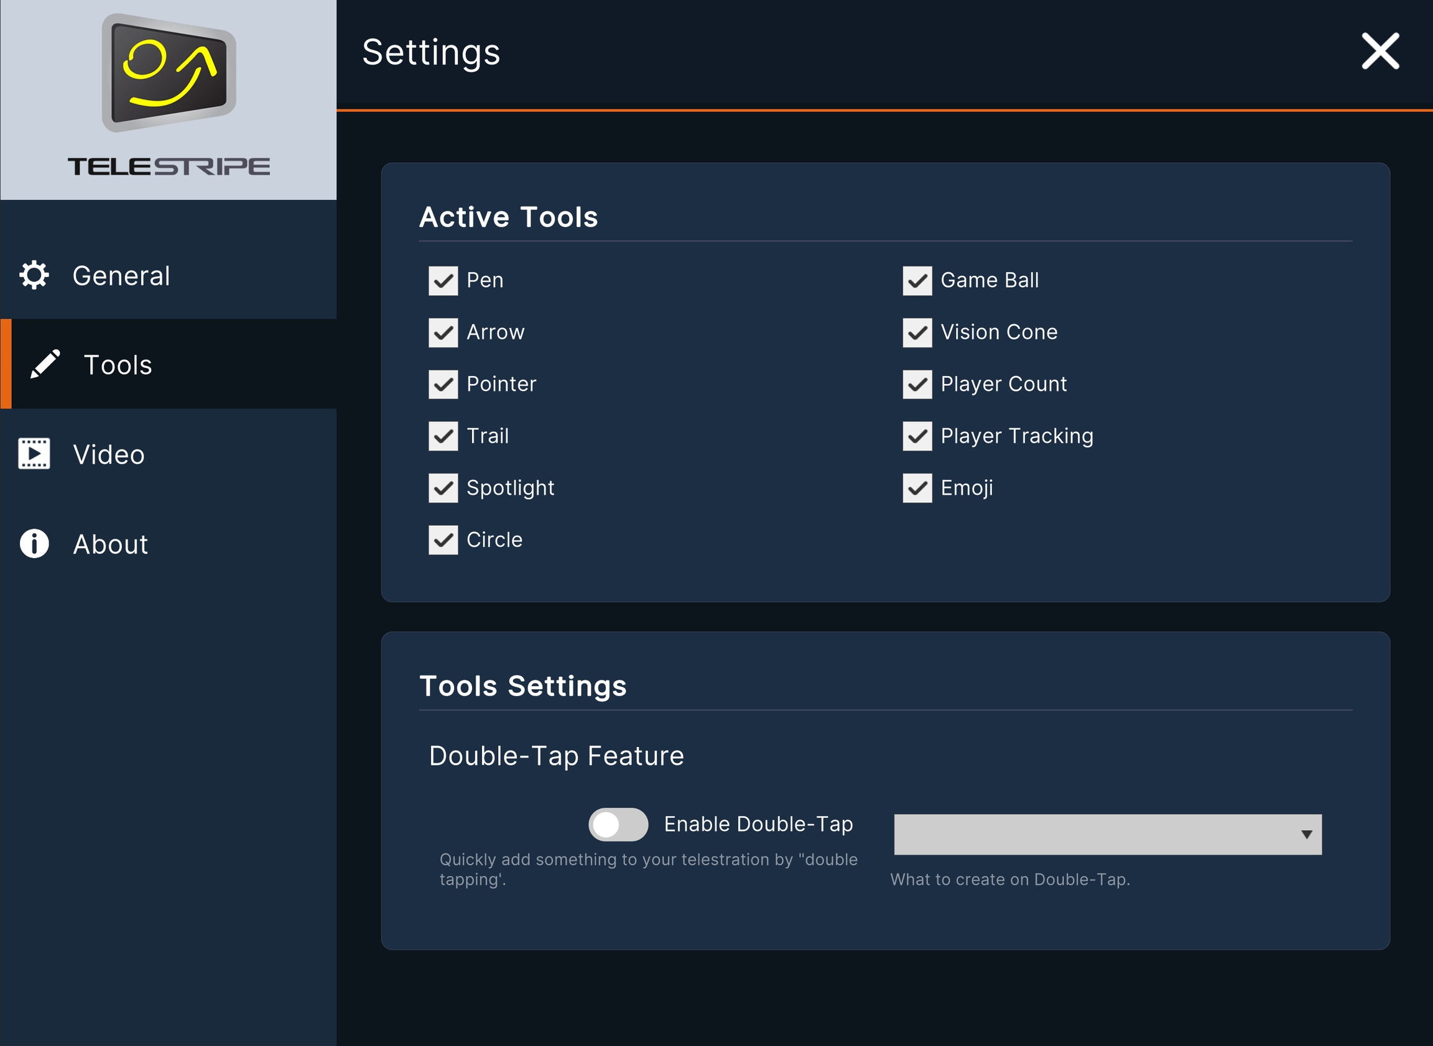The image size is (1433, 1046).
Task: Click the gear icon beside General
Action: pos(34,275)
